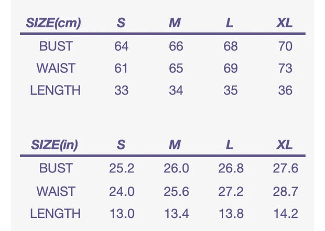325x231 pixels.
Task: Click the length value 35 for size L
Action: pos(231,90)
